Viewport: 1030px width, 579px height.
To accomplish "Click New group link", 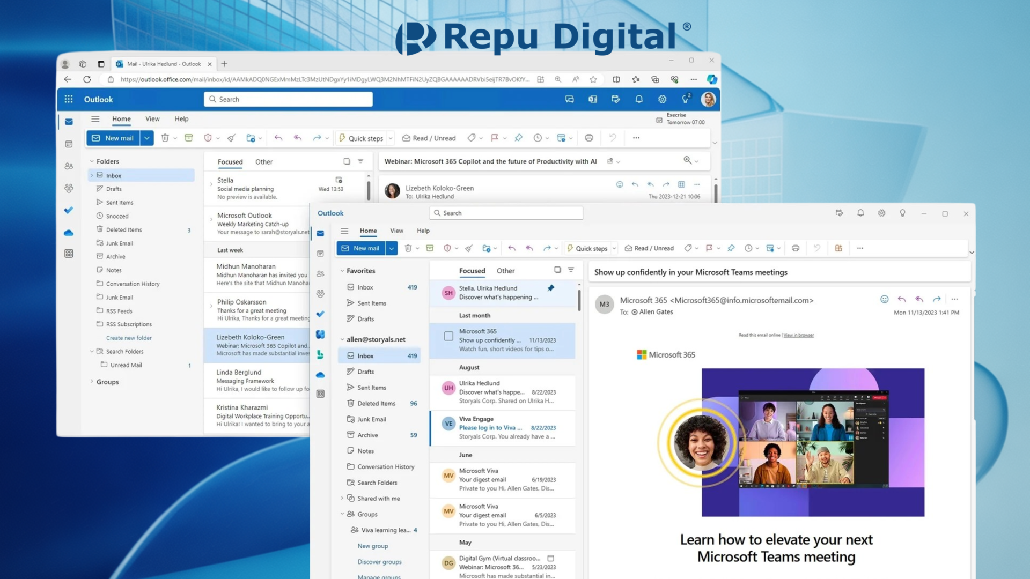I will (373, 546).
